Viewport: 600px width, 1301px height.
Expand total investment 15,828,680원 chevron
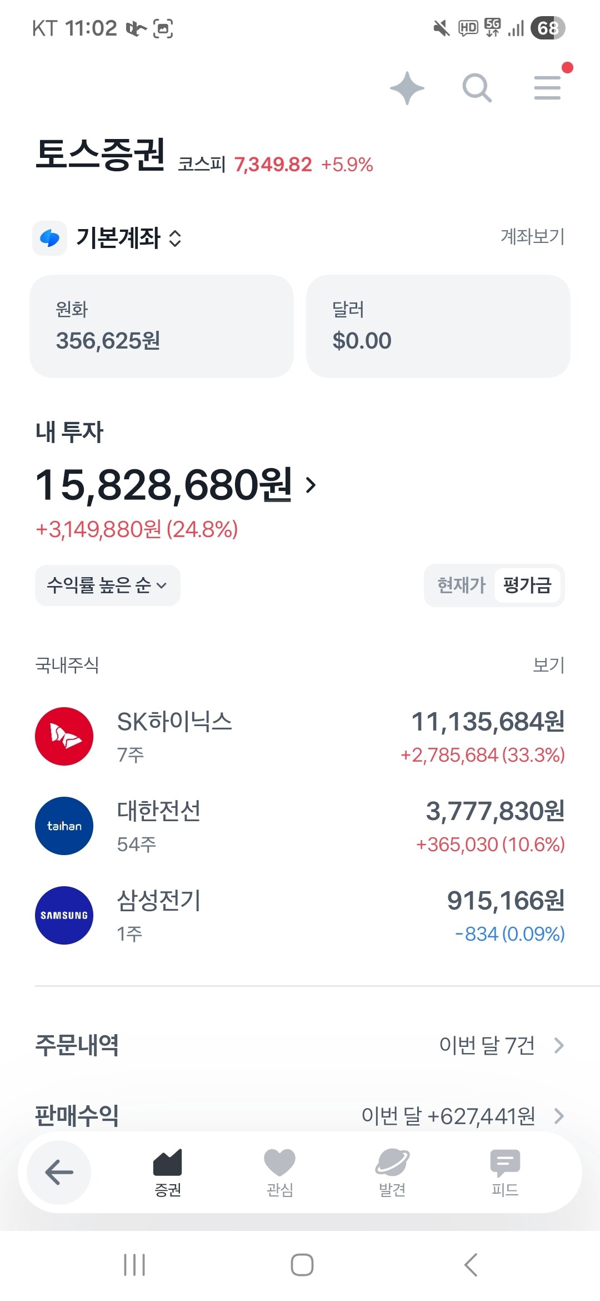point(311,485)
